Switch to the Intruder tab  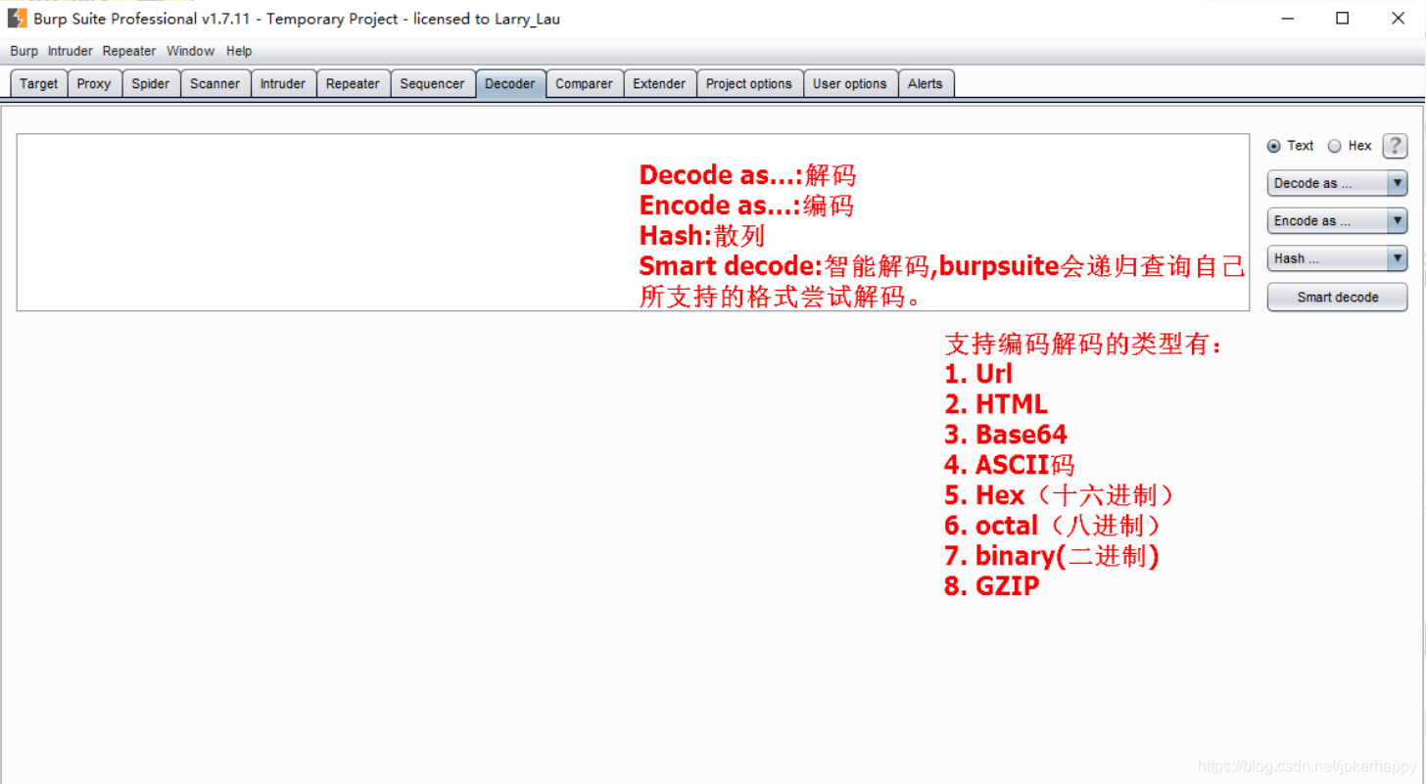point(283,84)
